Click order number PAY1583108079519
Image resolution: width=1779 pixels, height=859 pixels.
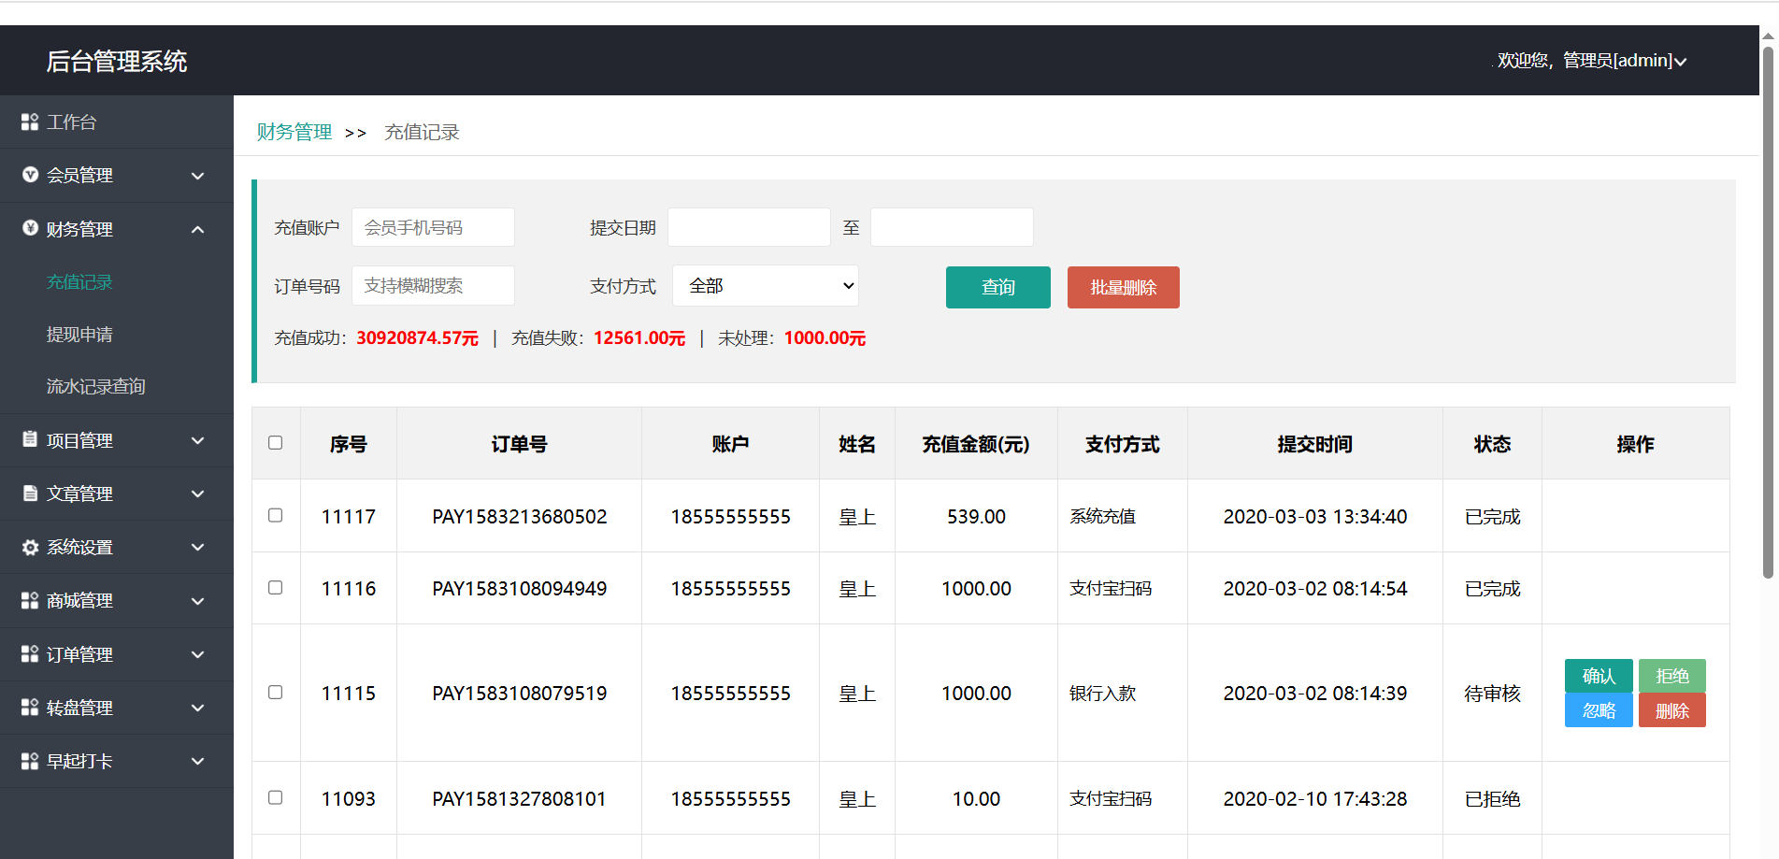click(520, 694)
